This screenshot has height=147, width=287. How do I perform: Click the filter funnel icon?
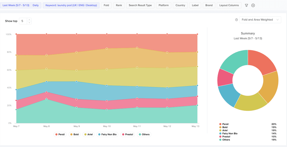click(x=246, y=5)
